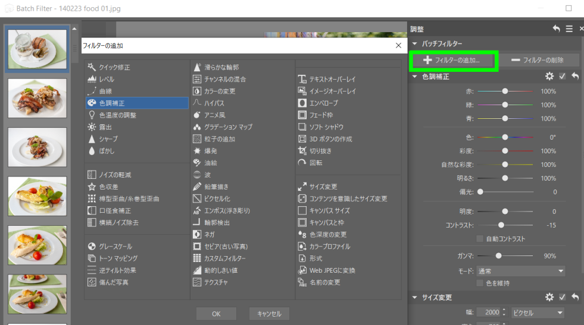Screen dimensions: 584x325
Task: Pick the 油絵 oil painting icon
Action: (197, 163)
